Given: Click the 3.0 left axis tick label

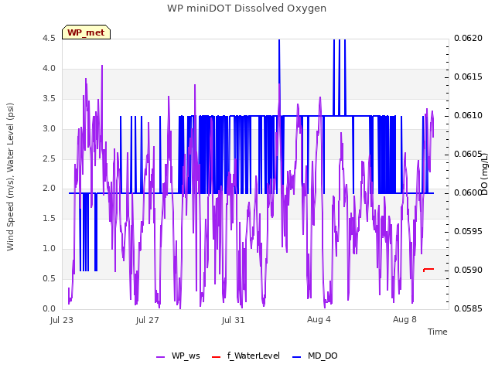Looking at the screenshot, I should coord(49,128).
